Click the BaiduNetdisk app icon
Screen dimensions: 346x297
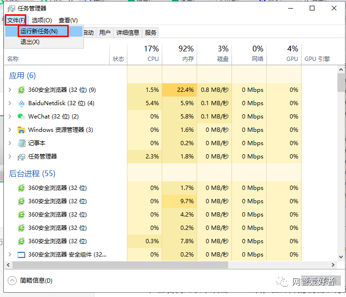coord(21,103)
